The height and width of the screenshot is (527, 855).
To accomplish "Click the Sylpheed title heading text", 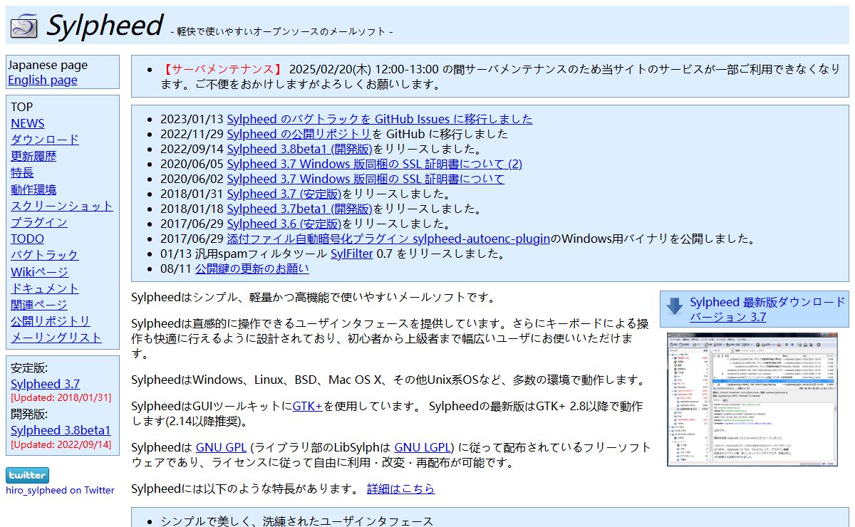I will [x=105, y=26].
